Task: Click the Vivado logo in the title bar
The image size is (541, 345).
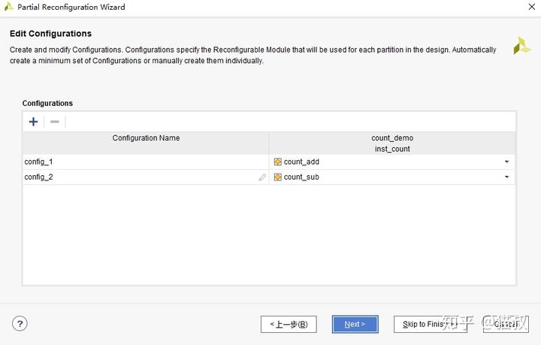Action: click(x=8, y=8)
